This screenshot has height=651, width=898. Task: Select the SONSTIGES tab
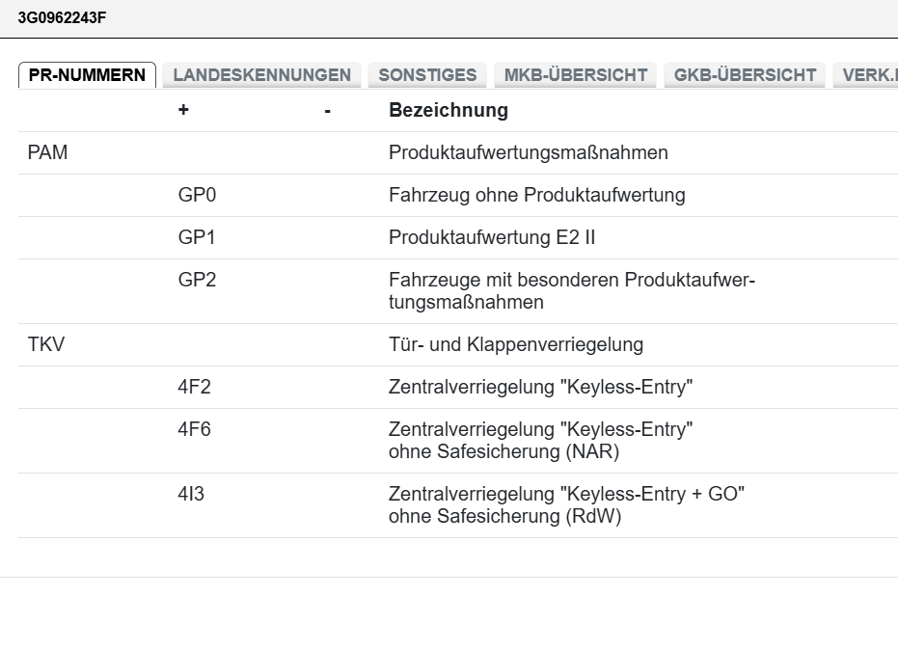point(427,75)
